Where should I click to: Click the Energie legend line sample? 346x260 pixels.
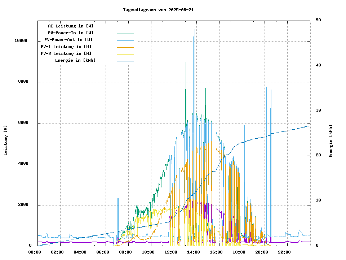point(125,61)
